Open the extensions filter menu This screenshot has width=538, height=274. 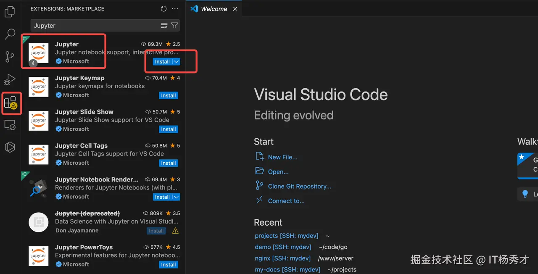174,26
